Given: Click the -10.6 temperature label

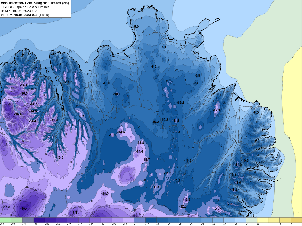Looking at the screenshot, I should coord(188,160).
